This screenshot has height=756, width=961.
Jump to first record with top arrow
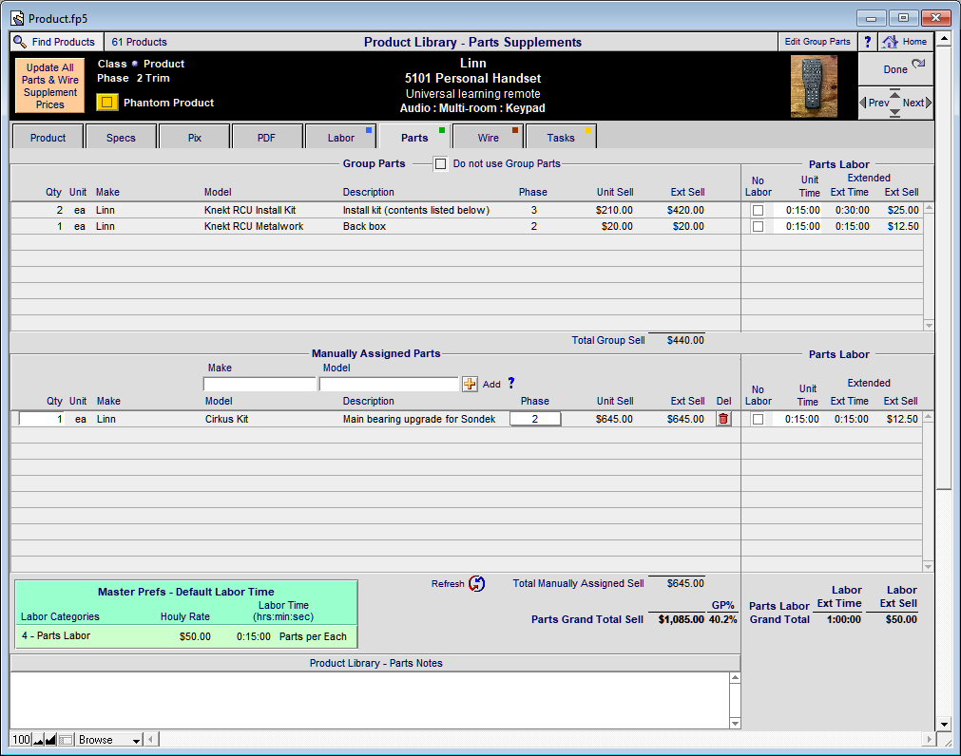click(x=894, y=92)
